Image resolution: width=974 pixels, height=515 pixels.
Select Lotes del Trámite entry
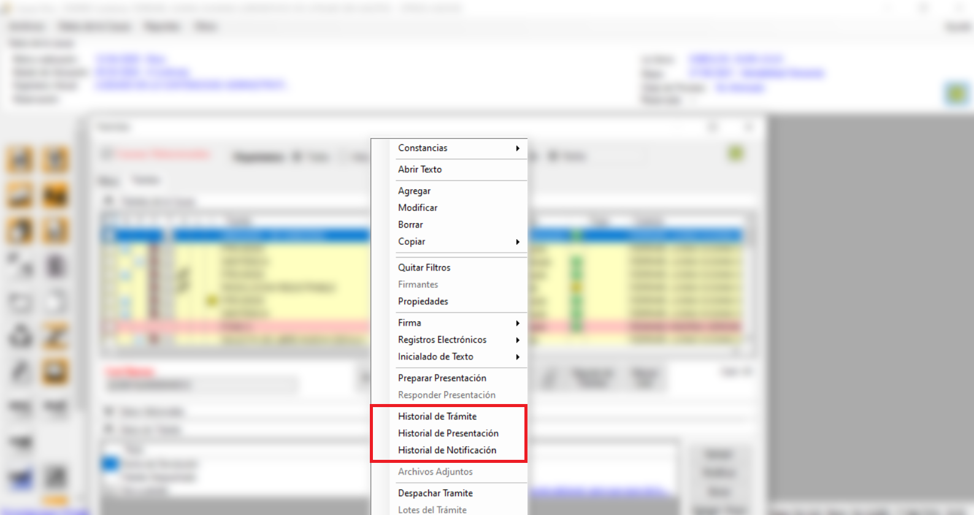coord(432,509)
